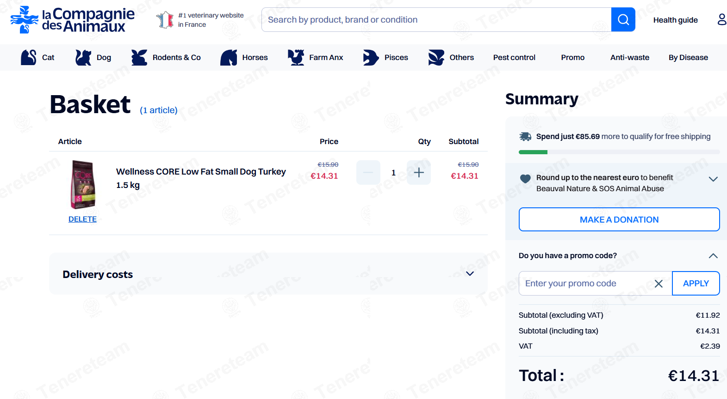This screenshot has width=727, height=399.
Task: Click the dog silhouette icon
Action: (x=83, y=57)
